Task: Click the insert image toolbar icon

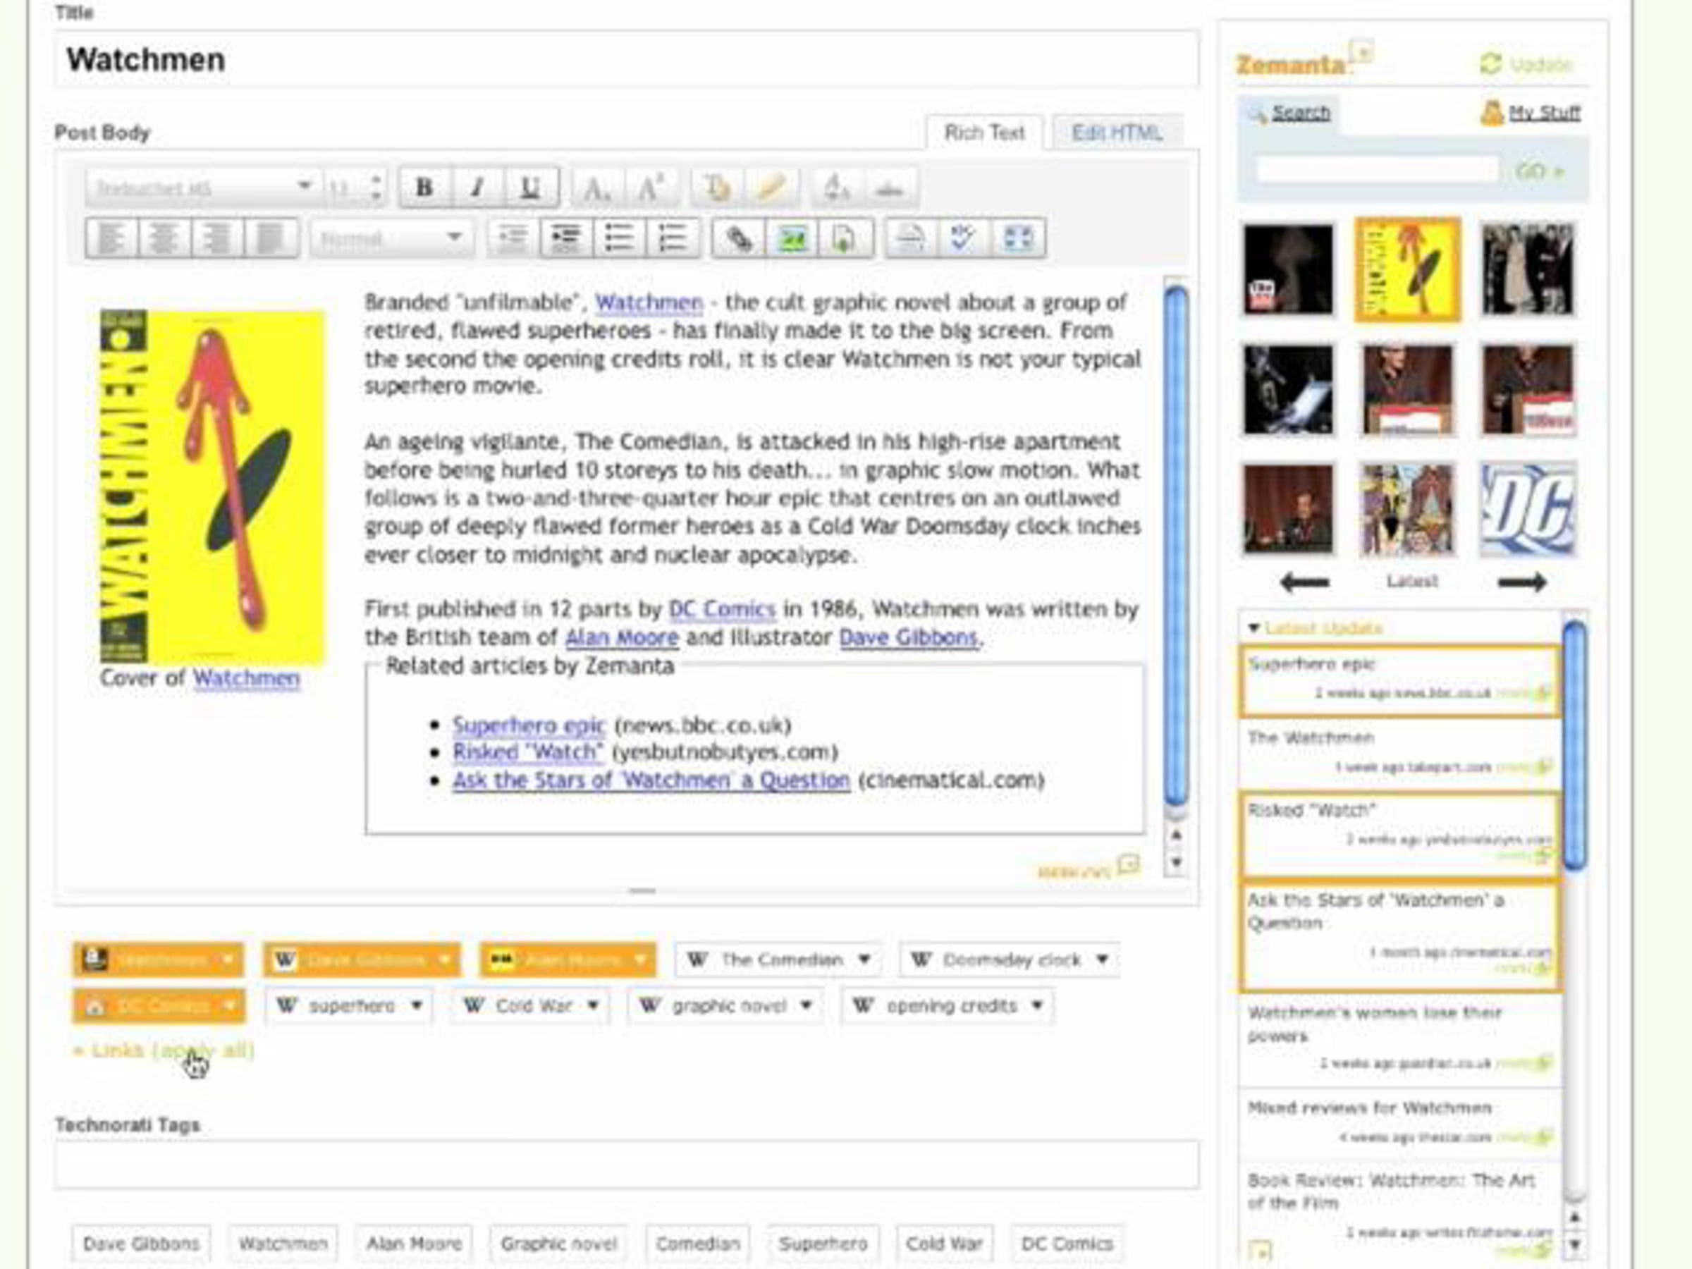Action: (x=792, y=239)
